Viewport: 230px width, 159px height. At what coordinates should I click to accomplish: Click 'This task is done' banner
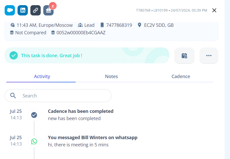[x=87, y=55]
